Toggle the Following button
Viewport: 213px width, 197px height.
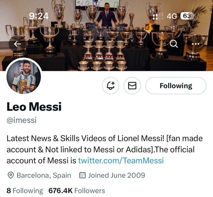coord(176,86)
